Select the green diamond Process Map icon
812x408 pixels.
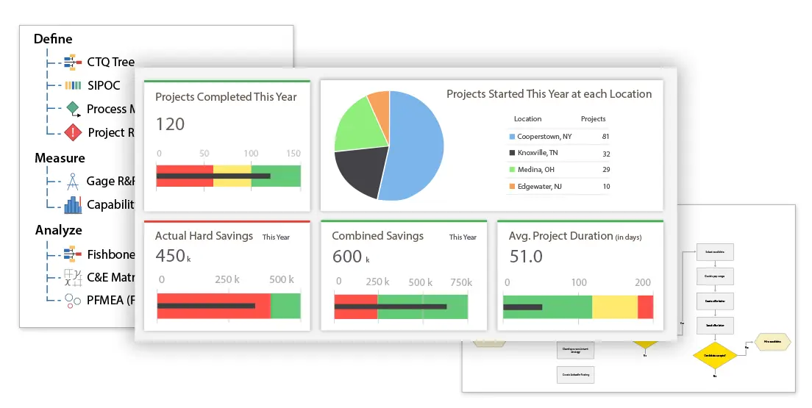73,109
